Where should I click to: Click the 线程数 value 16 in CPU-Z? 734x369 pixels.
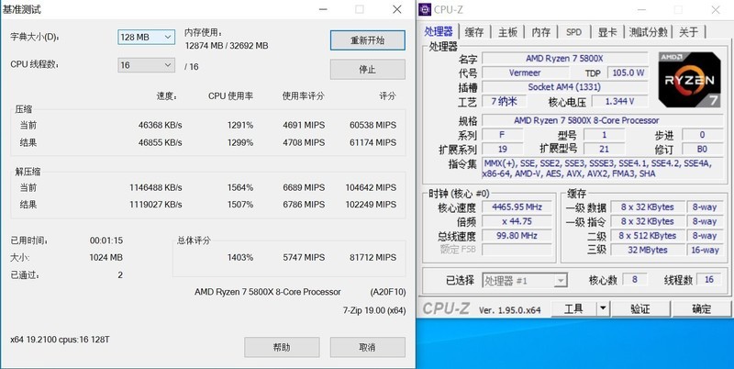click(708, 279)
